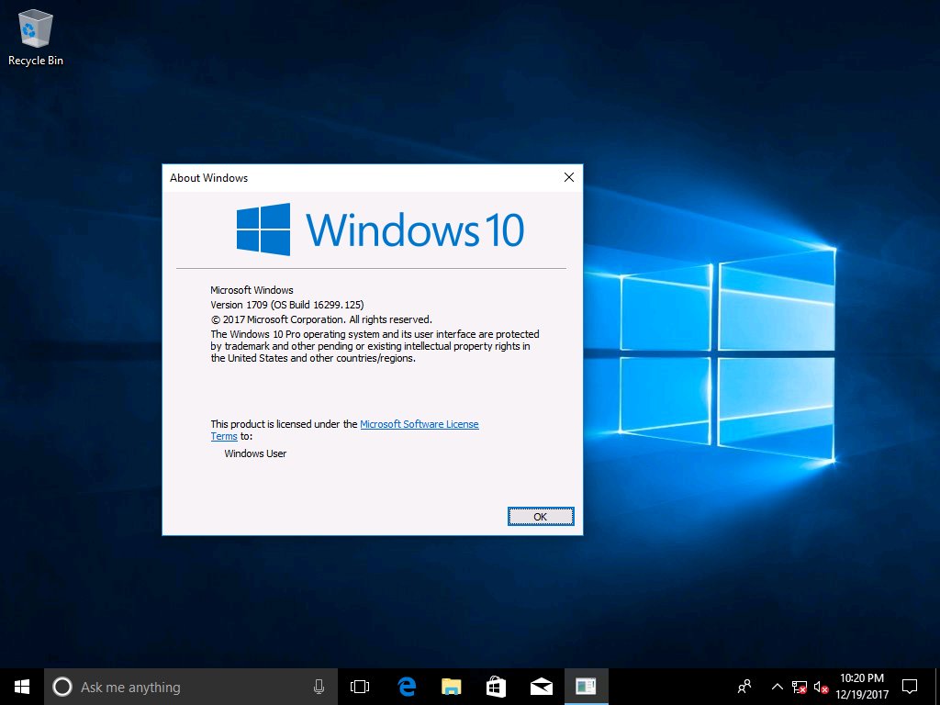
Task: Open the Microsoft Store taskbar icon
Action: pyautogui.click(x=496, y=687)
